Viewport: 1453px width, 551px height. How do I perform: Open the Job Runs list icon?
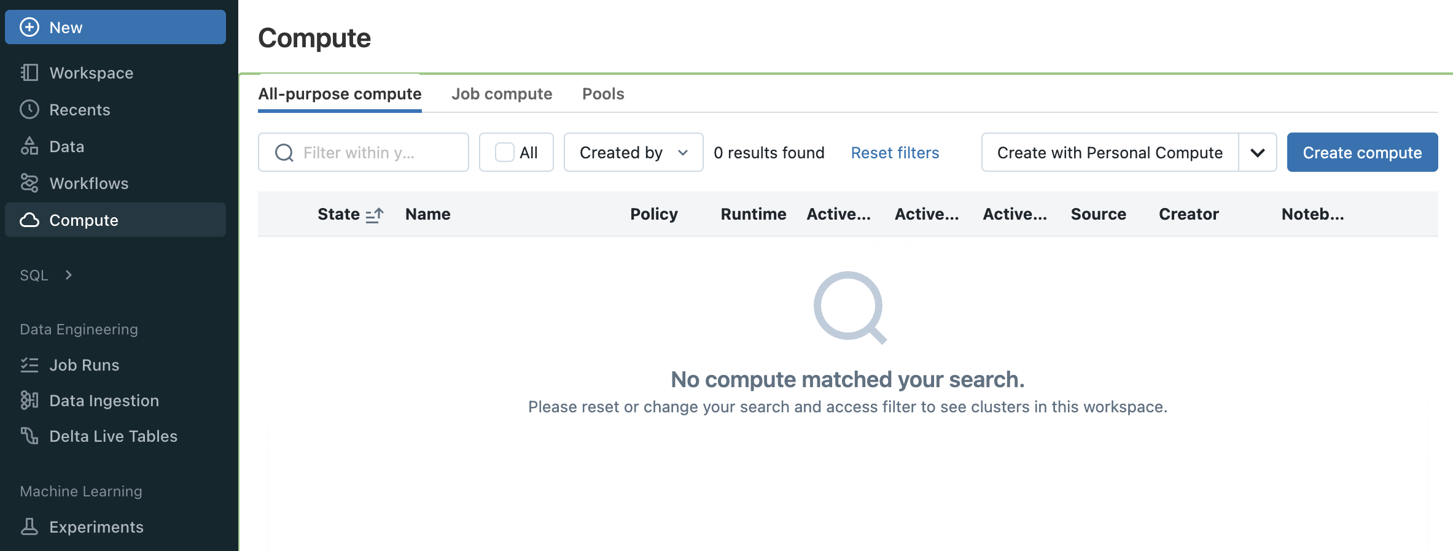pos(29,365)
